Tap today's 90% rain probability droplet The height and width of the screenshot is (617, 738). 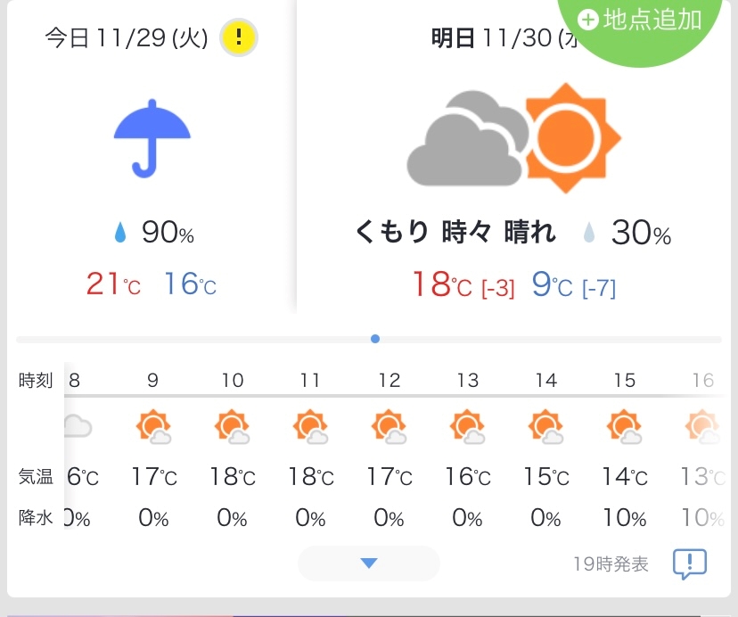[x=120, y=232]
